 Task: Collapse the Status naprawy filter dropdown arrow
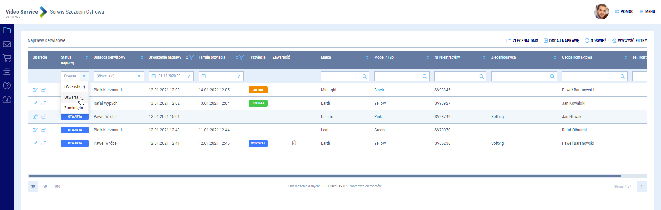point(84,76)
